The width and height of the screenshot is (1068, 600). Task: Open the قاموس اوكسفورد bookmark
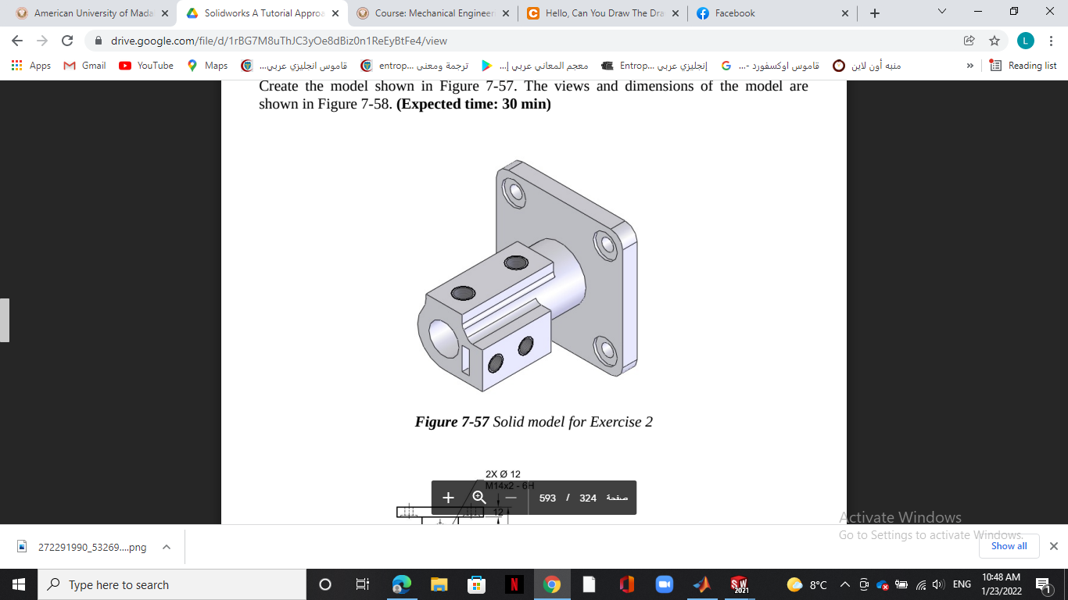tap(770, 66)
